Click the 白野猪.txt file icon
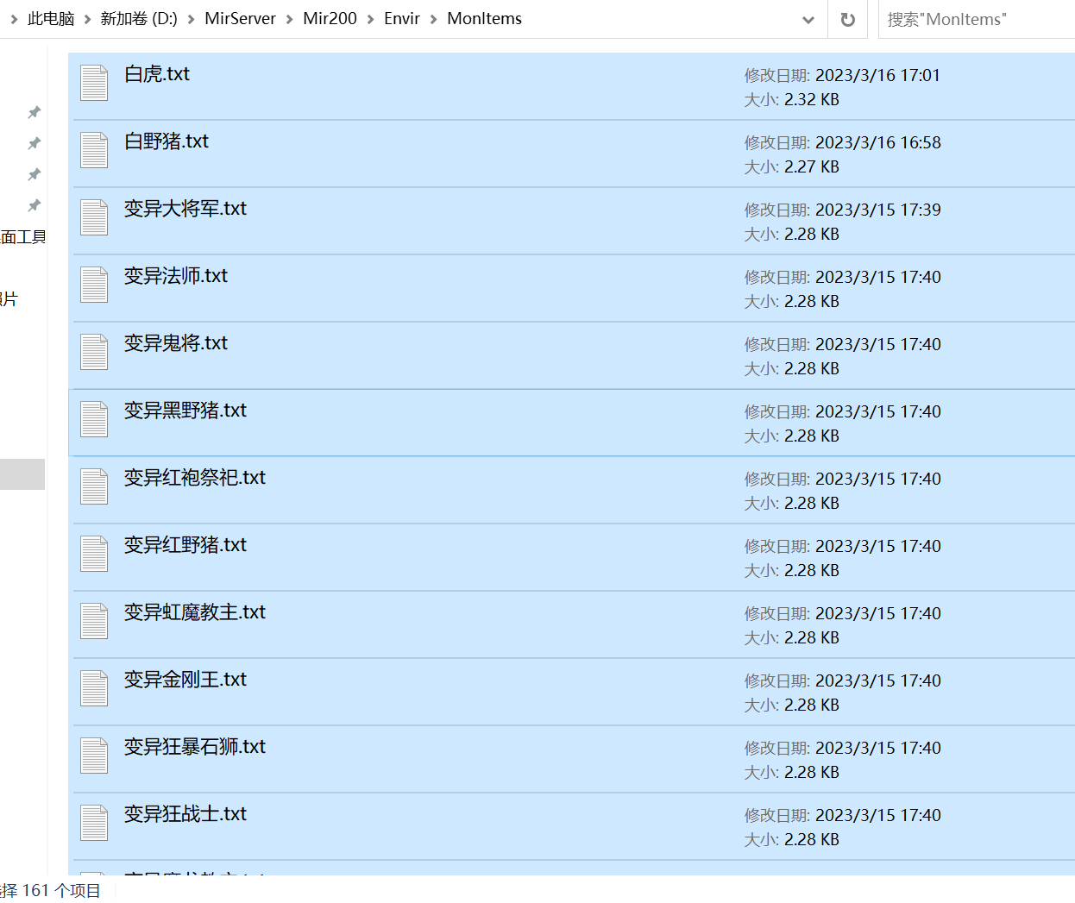The height and width of the screenshot is (903, 1075). coord(94,150)
